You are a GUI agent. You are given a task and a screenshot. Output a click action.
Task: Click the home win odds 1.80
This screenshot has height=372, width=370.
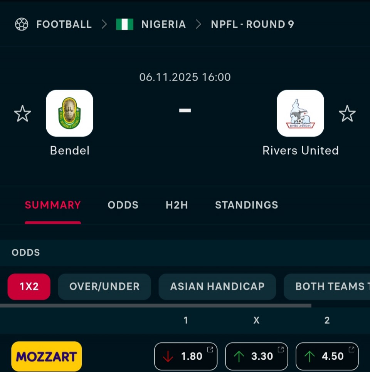tap(186, 357)
